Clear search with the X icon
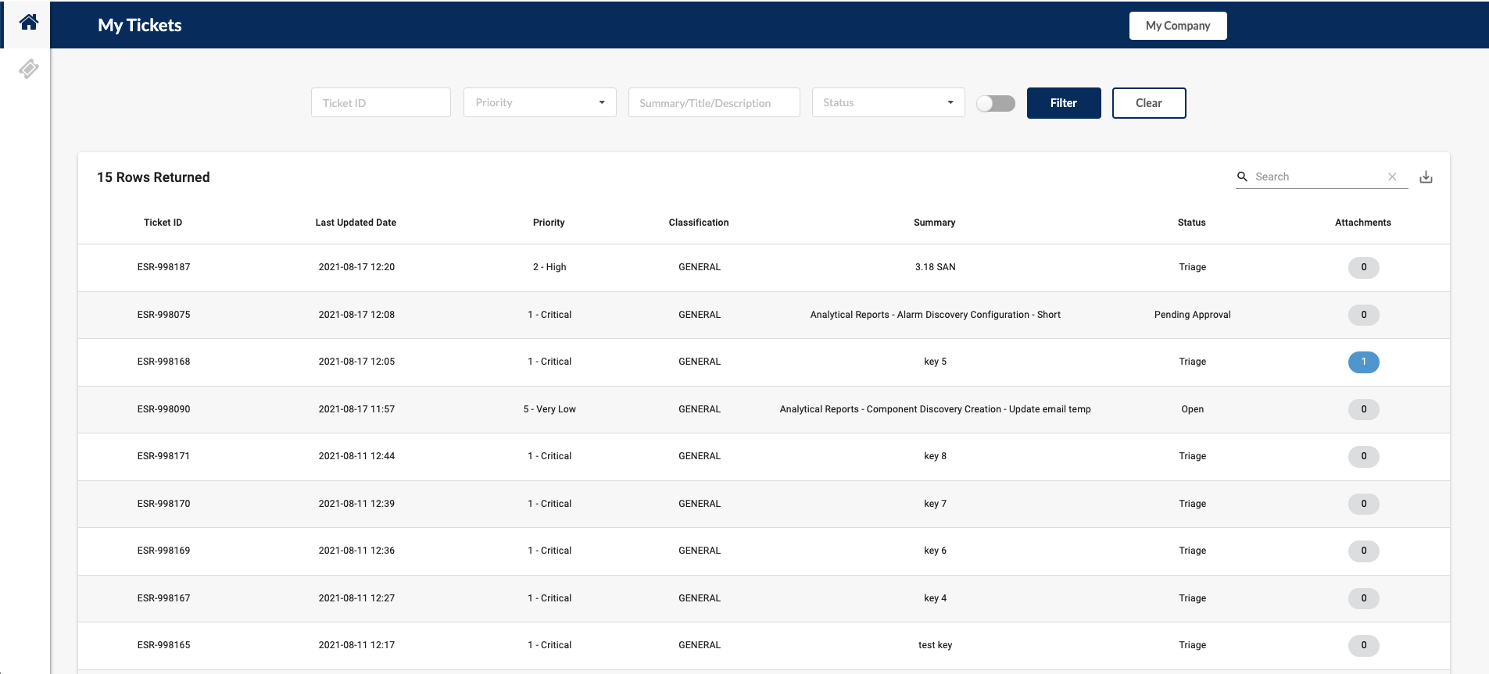Viewport: 1489px width, 674px height. click(1391, 177)
